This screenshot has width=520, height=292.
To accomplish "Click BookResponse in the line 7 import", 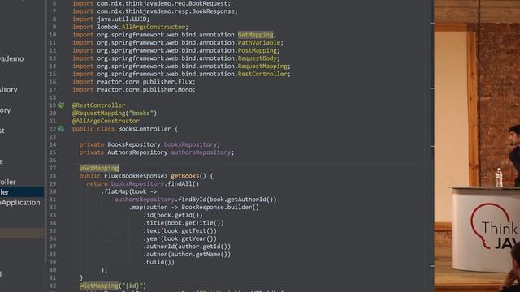I will pyautogui.click(x=213, y=11).
